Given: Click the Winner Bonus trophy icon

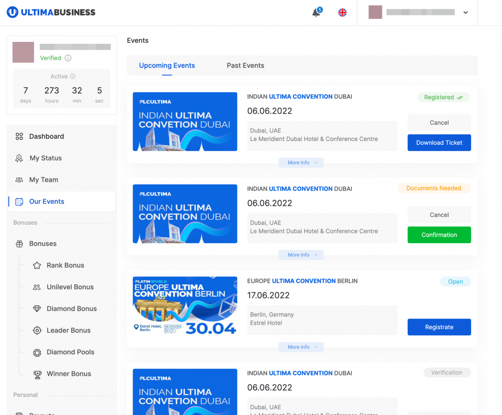Looking at the screenshot, I should click(x=37, y=374).
